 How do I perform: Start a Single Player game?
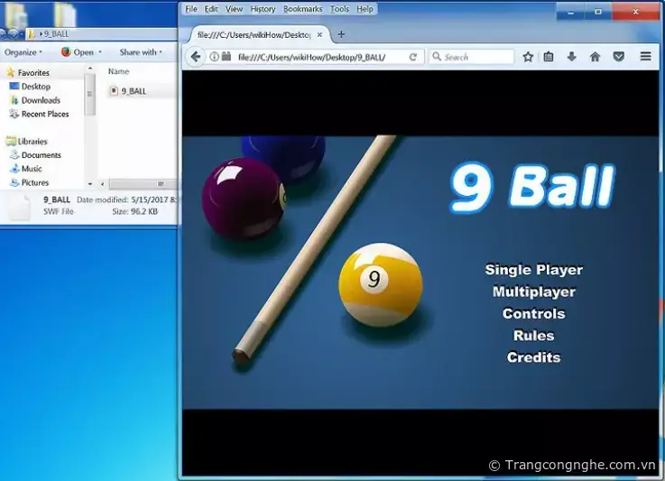[x=533, y=270]
